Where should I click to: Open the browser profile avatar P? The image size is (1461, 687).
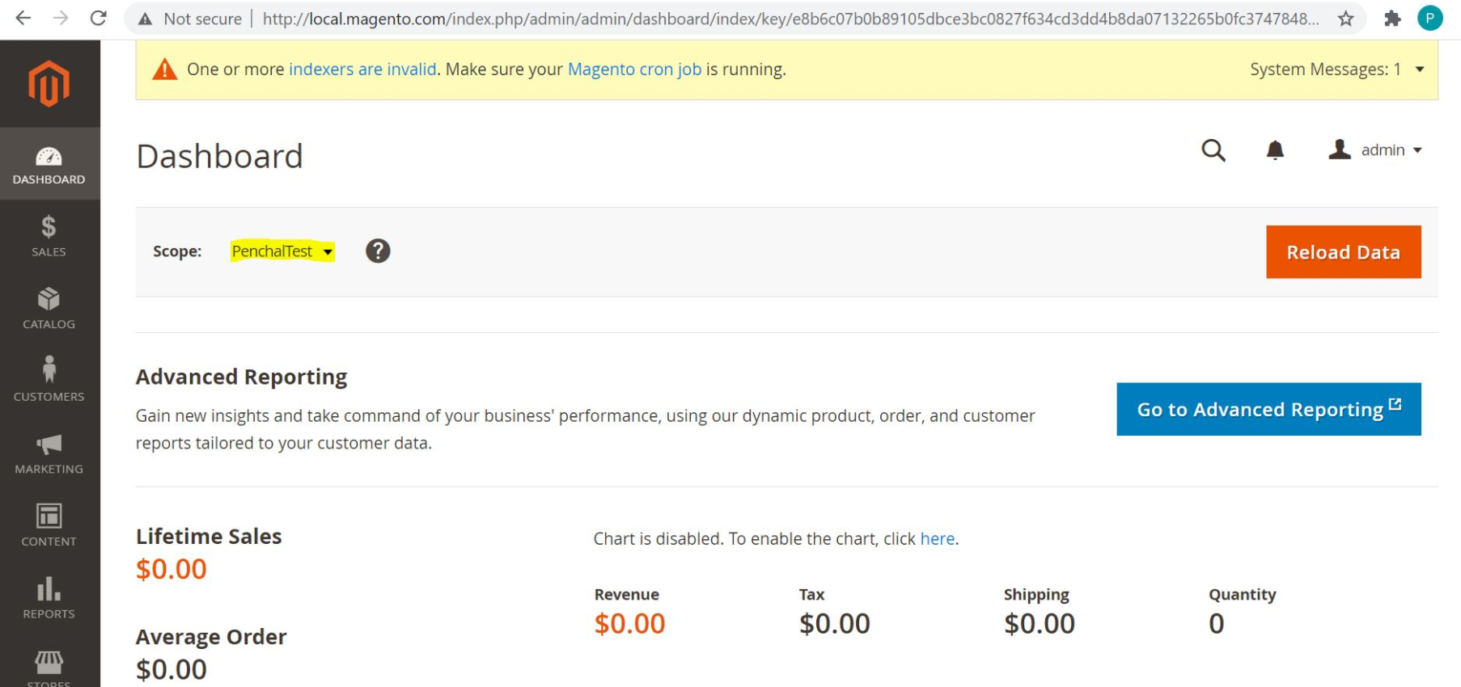[1430, 18]
